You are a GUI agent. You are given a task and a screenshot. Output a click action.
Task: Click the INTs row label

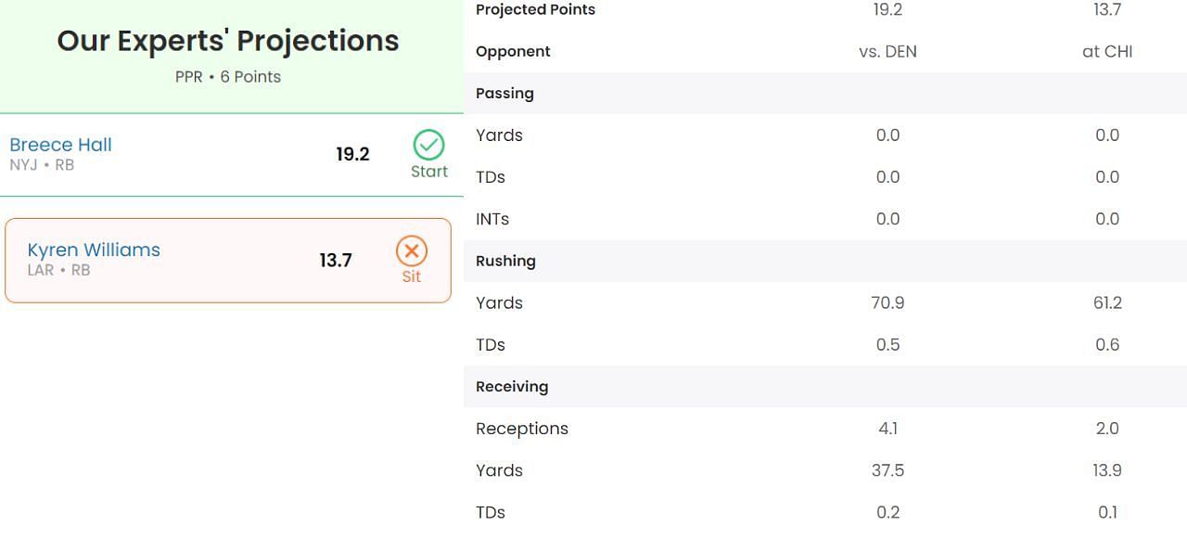click(x=492, y=219)
